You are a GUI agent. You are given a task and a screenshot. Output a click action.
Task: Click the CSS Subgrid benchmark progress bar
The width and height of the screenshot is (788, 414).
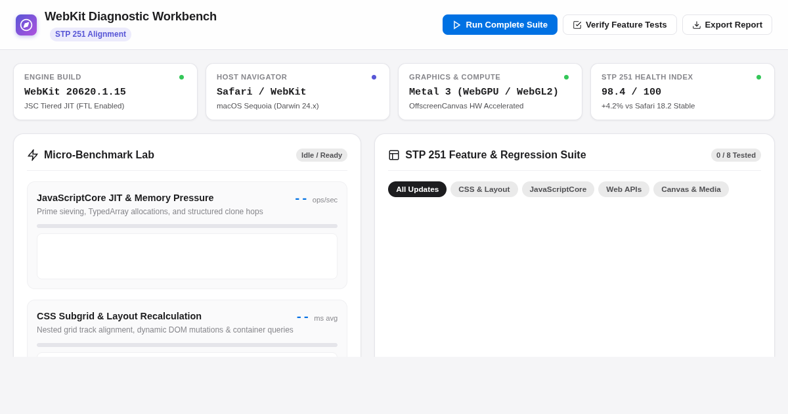pyautogui.click(x=187, y=345)
